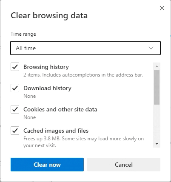
Task: Click the Cached images and files label
Action: (x=56, y=131)
